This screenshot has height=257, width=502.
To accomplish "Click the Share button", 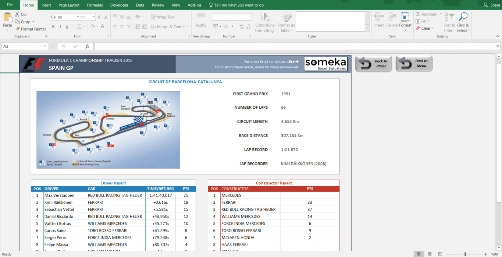I will pyautogui.click(x=492, y=5).
